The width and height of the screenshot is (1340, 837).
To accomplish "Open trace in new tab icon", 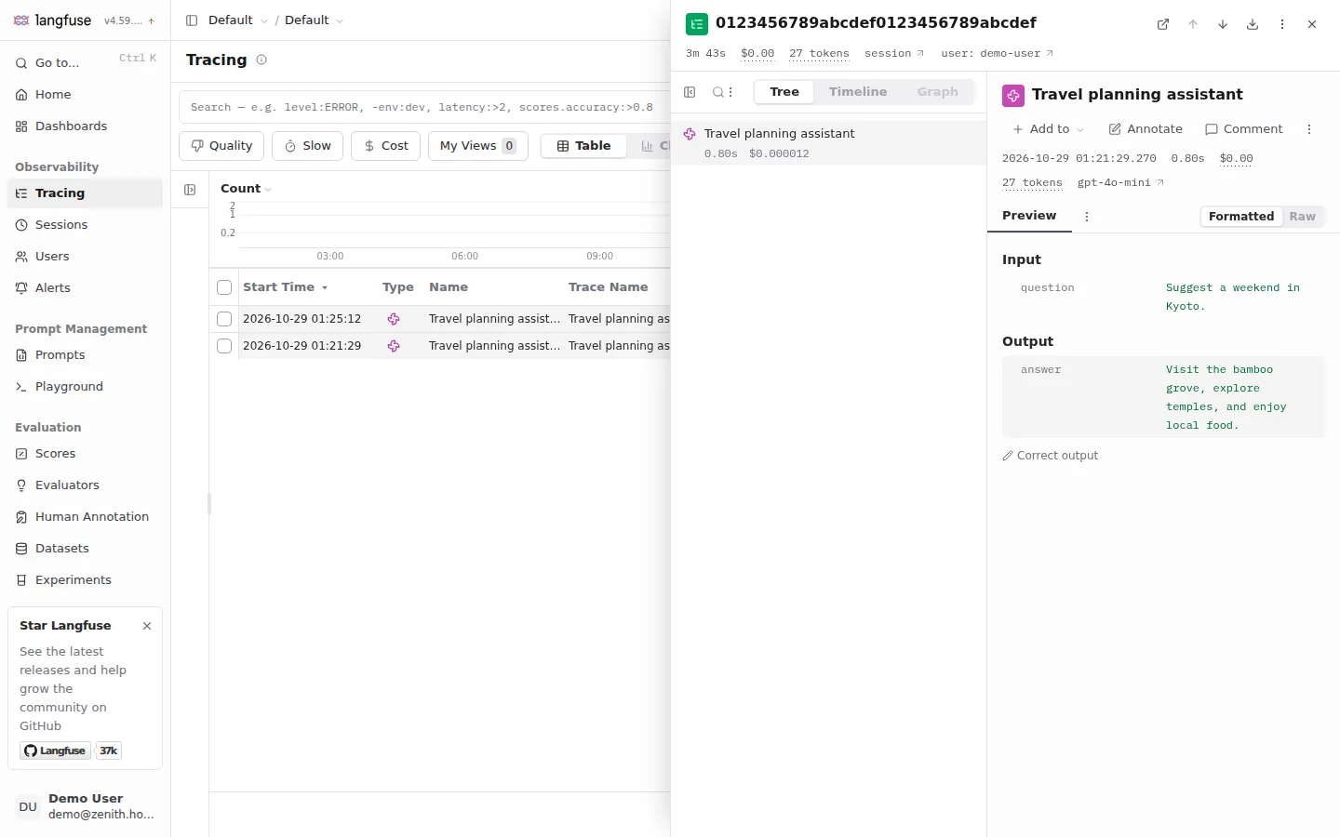I will pyautogui.click(x=1163, y=24).
